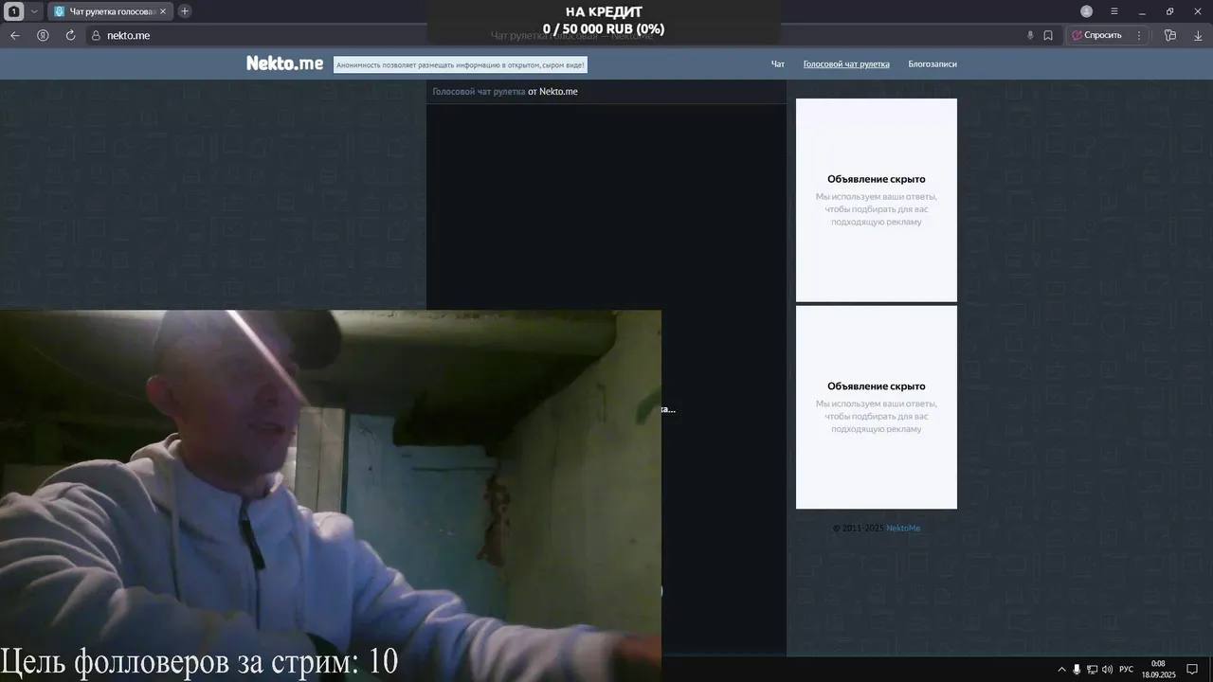Image resolution: width=1213 pixels, height=682 pixels.
Task: Click the Nekto.me logo
Action: click(284, 63)
